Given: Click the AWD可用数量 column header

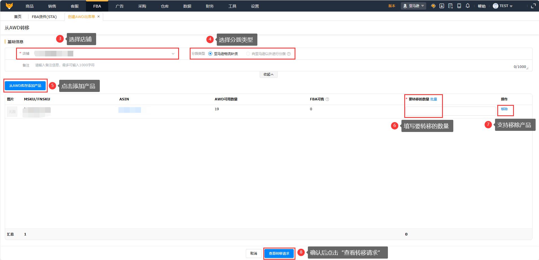Looking at the screenshot, I should pos(226,99).
